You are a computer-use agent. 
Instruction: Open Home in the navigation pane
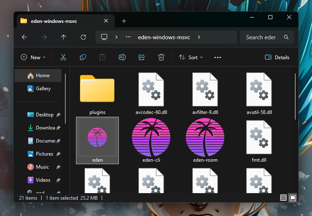[x=38, y=76]
